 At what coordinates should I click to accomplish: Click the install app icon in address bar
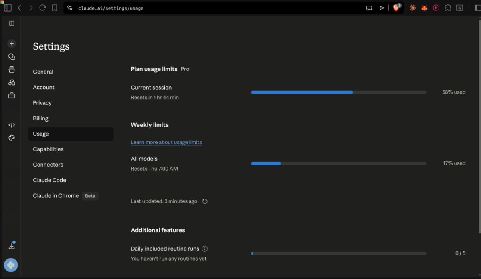click(369, 8)
